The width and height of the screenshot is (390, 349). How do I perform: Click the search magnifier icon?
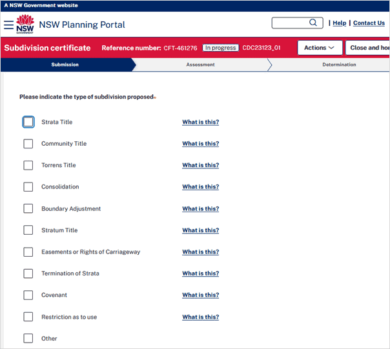313,23
